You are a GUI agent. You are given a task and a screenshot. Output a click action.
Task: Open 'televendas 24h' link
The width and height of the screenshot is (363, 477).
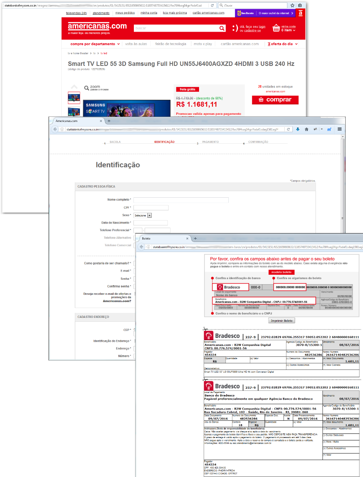[76, 13]
